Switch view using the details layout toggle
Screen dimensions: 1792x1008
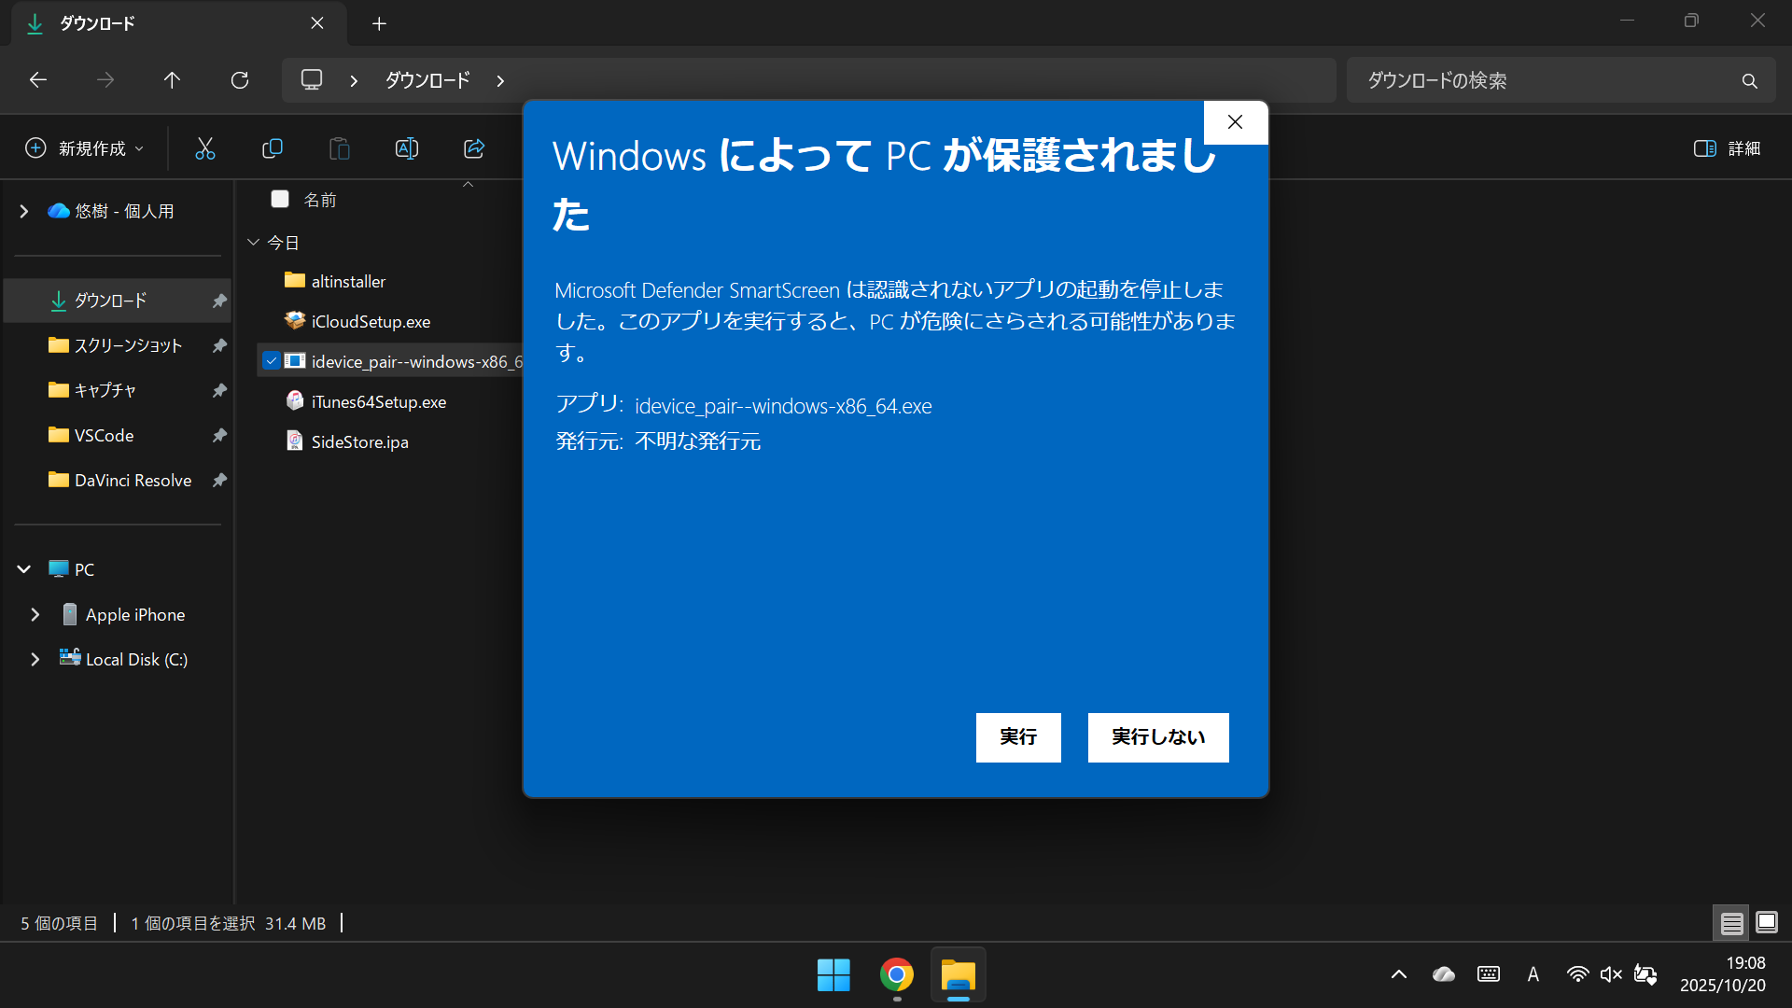(x=1731, y=922)
